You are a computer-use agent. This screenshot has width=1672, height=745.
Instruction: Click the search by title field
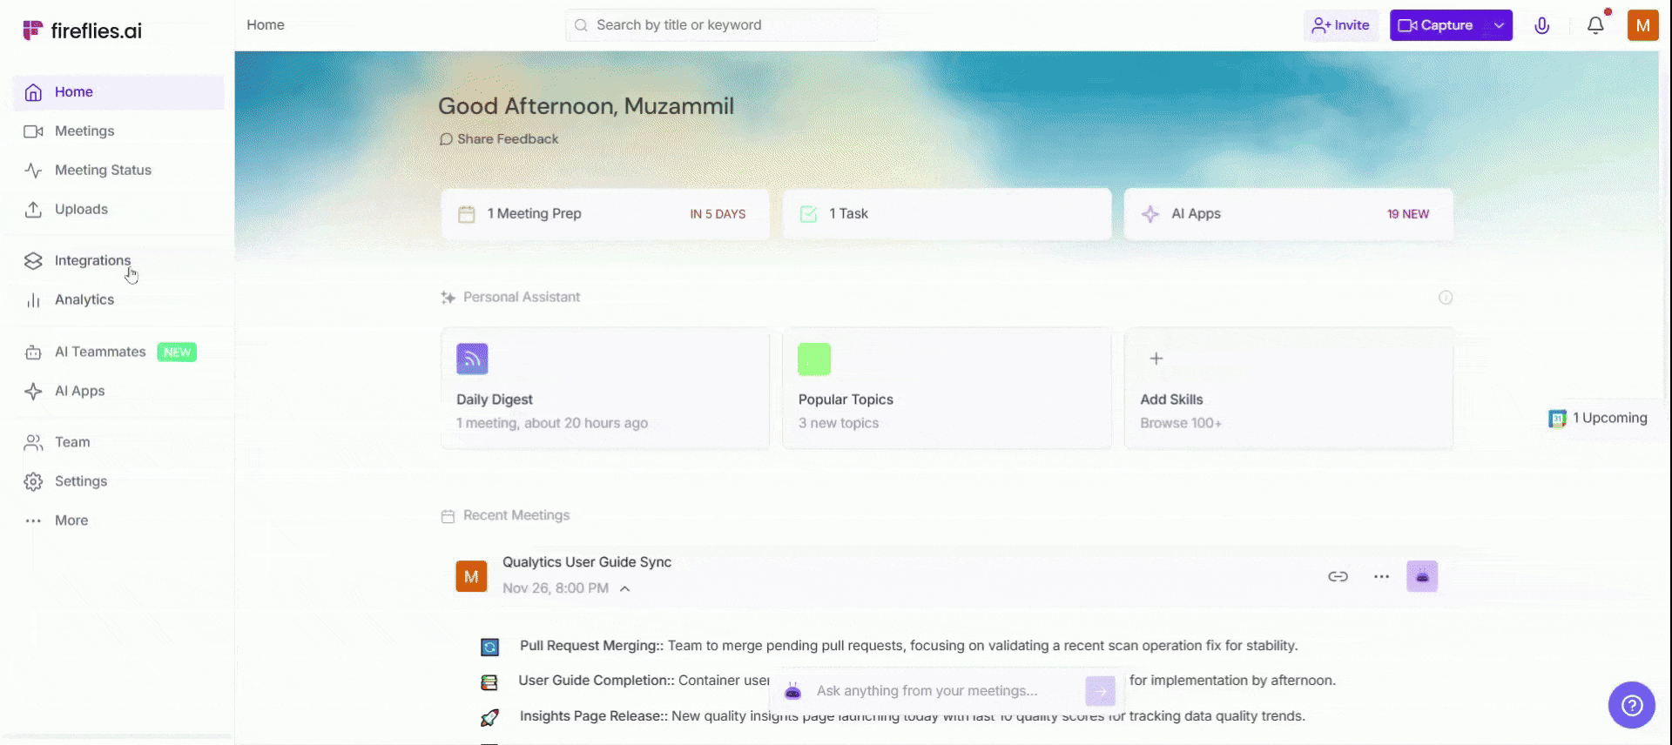click(723, 25)
